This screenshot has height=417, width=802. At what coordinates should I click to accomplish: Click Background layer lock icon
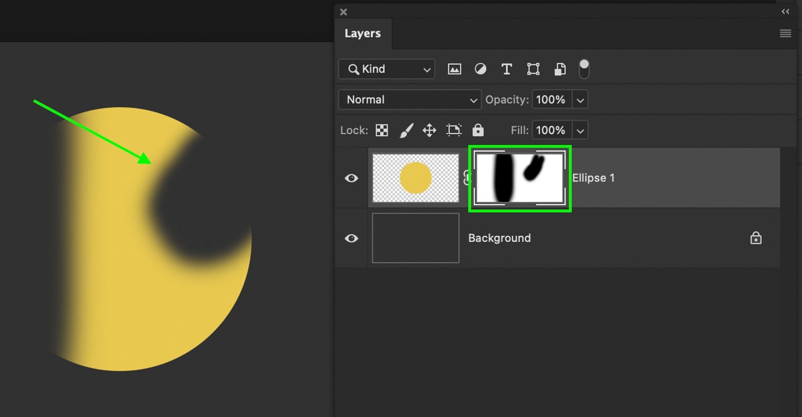756,238
